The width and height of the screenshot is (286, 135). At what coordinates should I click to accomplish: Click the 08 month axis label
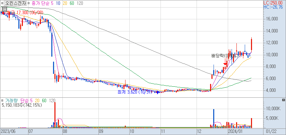(x=65, y=131)
